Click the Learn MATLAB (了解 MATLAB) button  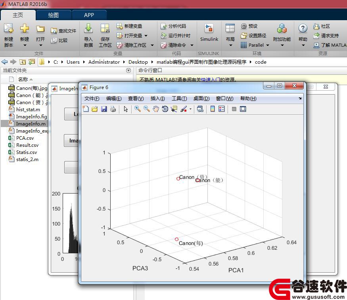tap(330, 45)
